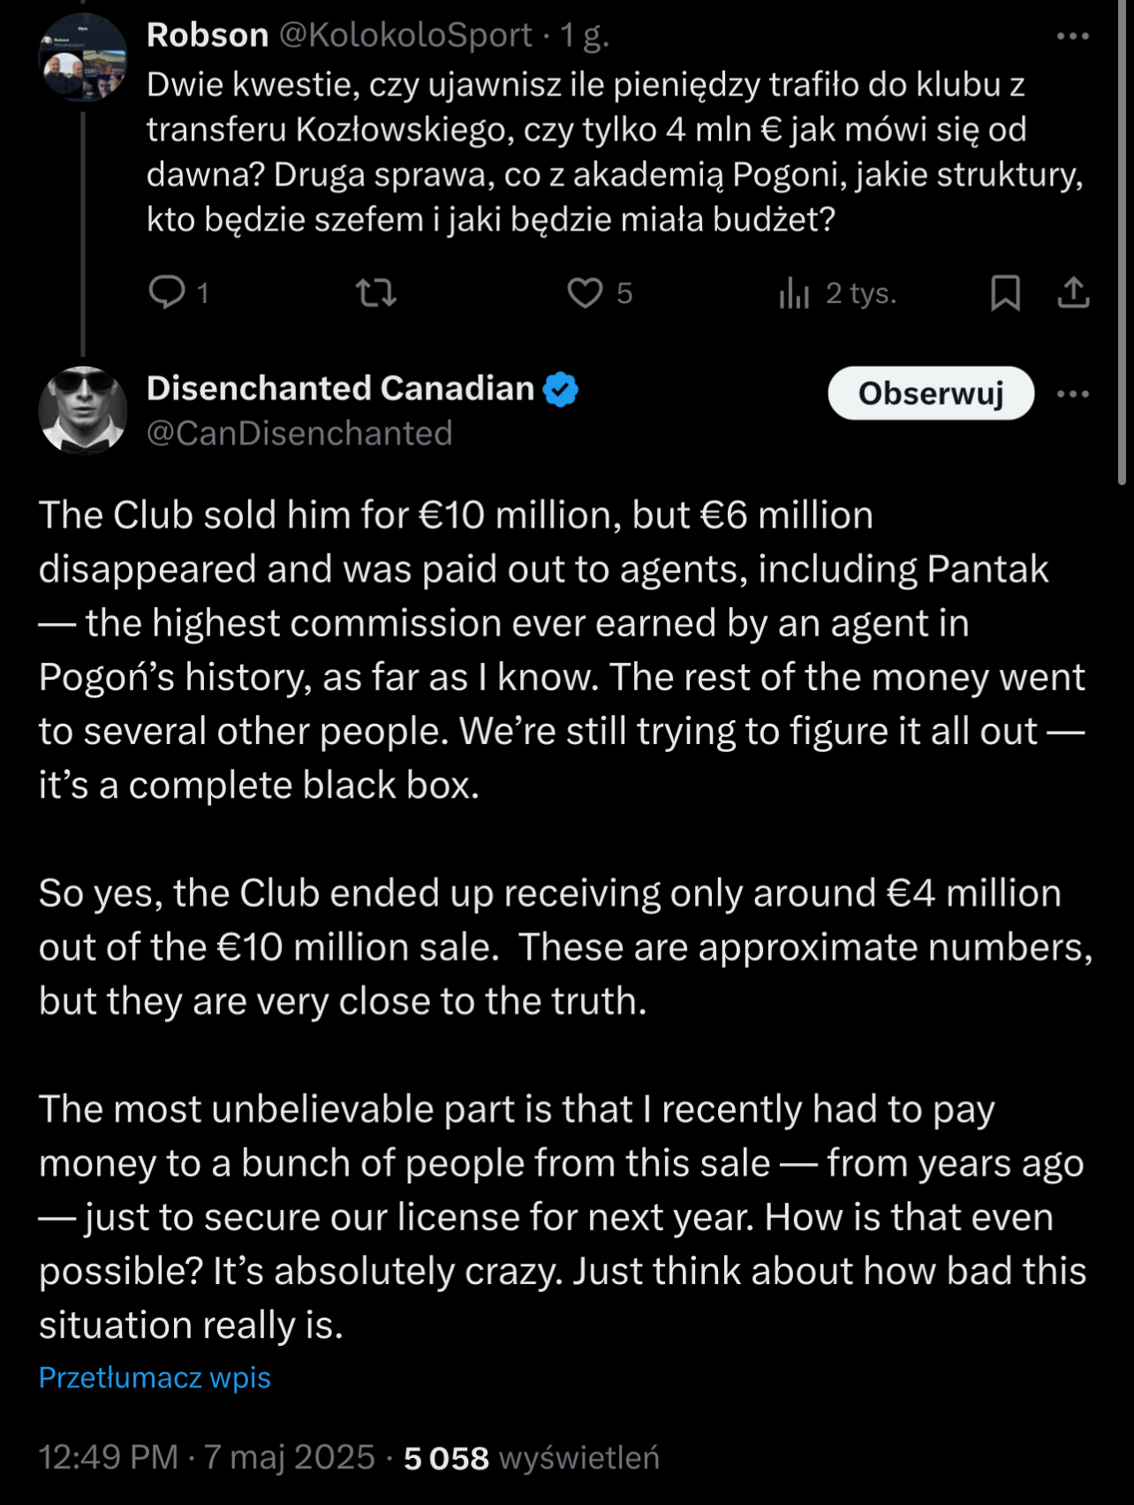Click the Robson display name
1134x1505 pixels.
[x=208, y=35]
